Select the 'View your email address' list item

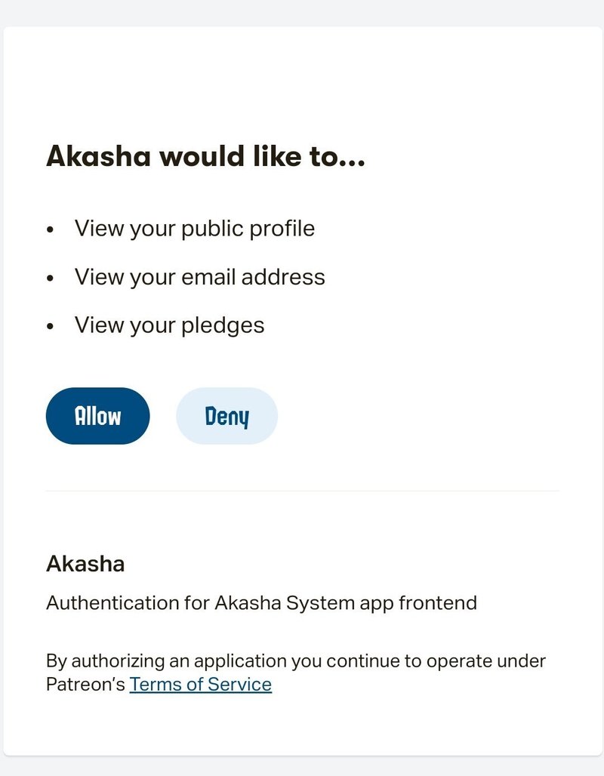coord(199,276)
